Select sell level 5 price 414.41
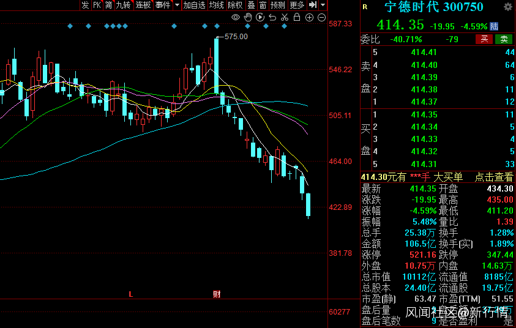This screenshot has width=516, height=328. point(424,52)
